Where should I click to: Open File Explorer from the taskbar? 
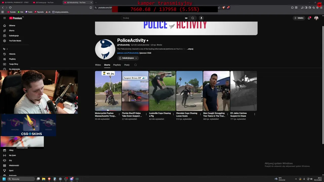[44, 179]
